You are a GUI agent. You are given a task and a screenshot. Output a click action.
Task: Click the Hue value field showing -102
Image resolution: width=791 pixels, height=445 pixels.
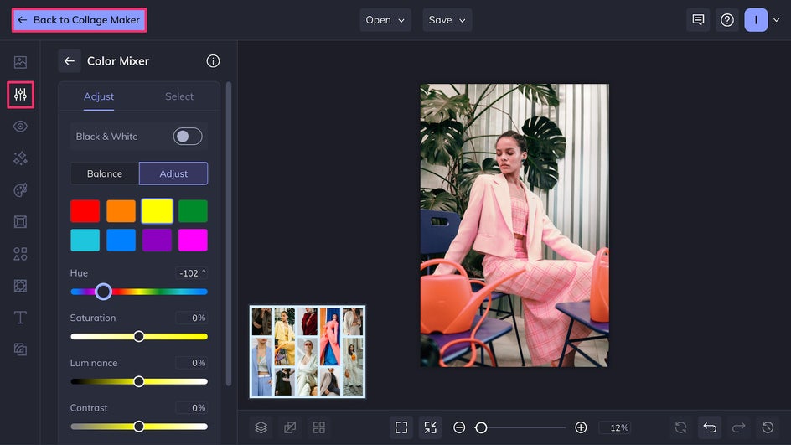point(191,273)
